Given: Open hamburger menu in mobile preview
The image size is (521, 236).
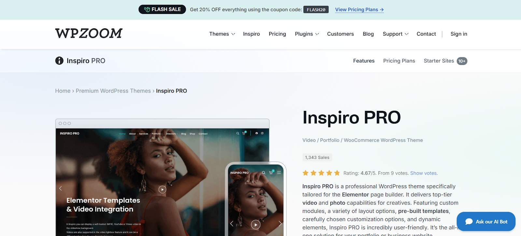Looking at the screenshot, I should (x=279, y=173).
